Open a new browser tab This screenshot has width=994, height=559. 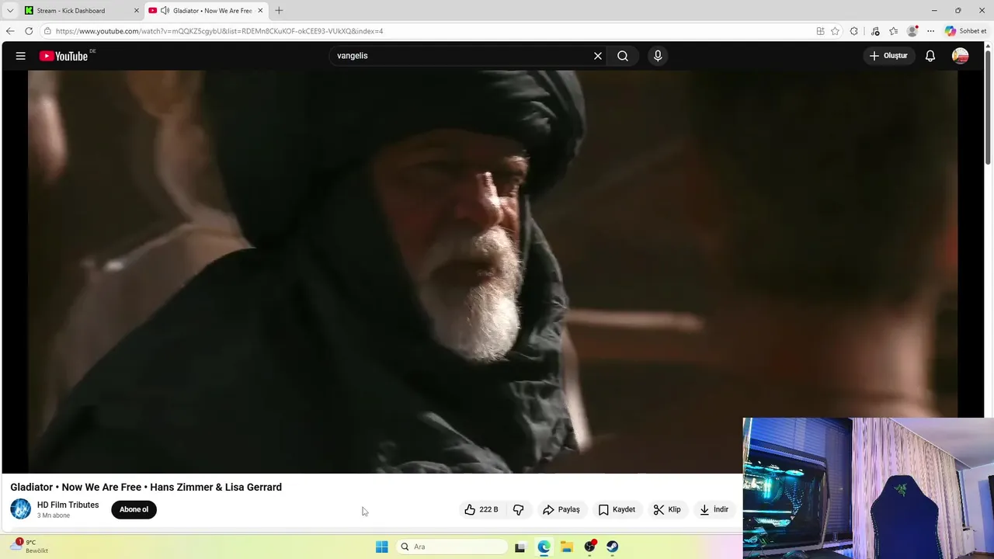pos(279,11)
